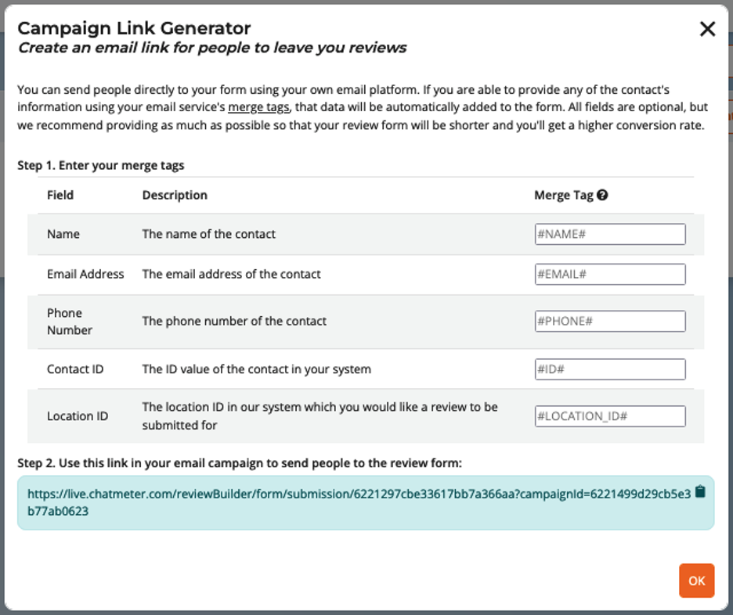
Task: Select the Phone Number merge tag field
Action: click(610, 321)
